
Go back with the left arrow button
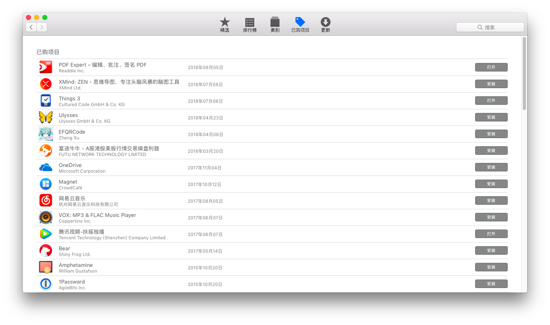click(31, 27)
